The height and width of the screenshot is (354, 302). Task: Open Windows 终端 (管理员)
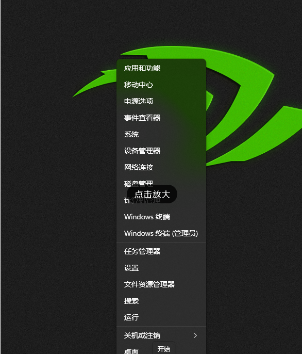click(x=161, y=233)
